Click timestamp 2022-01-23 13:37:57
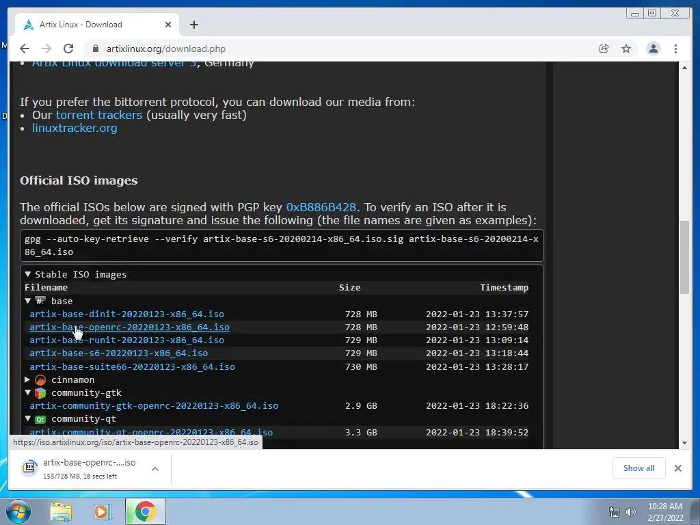Viewport: 700px width, 525px height. [x=476, y=314]
